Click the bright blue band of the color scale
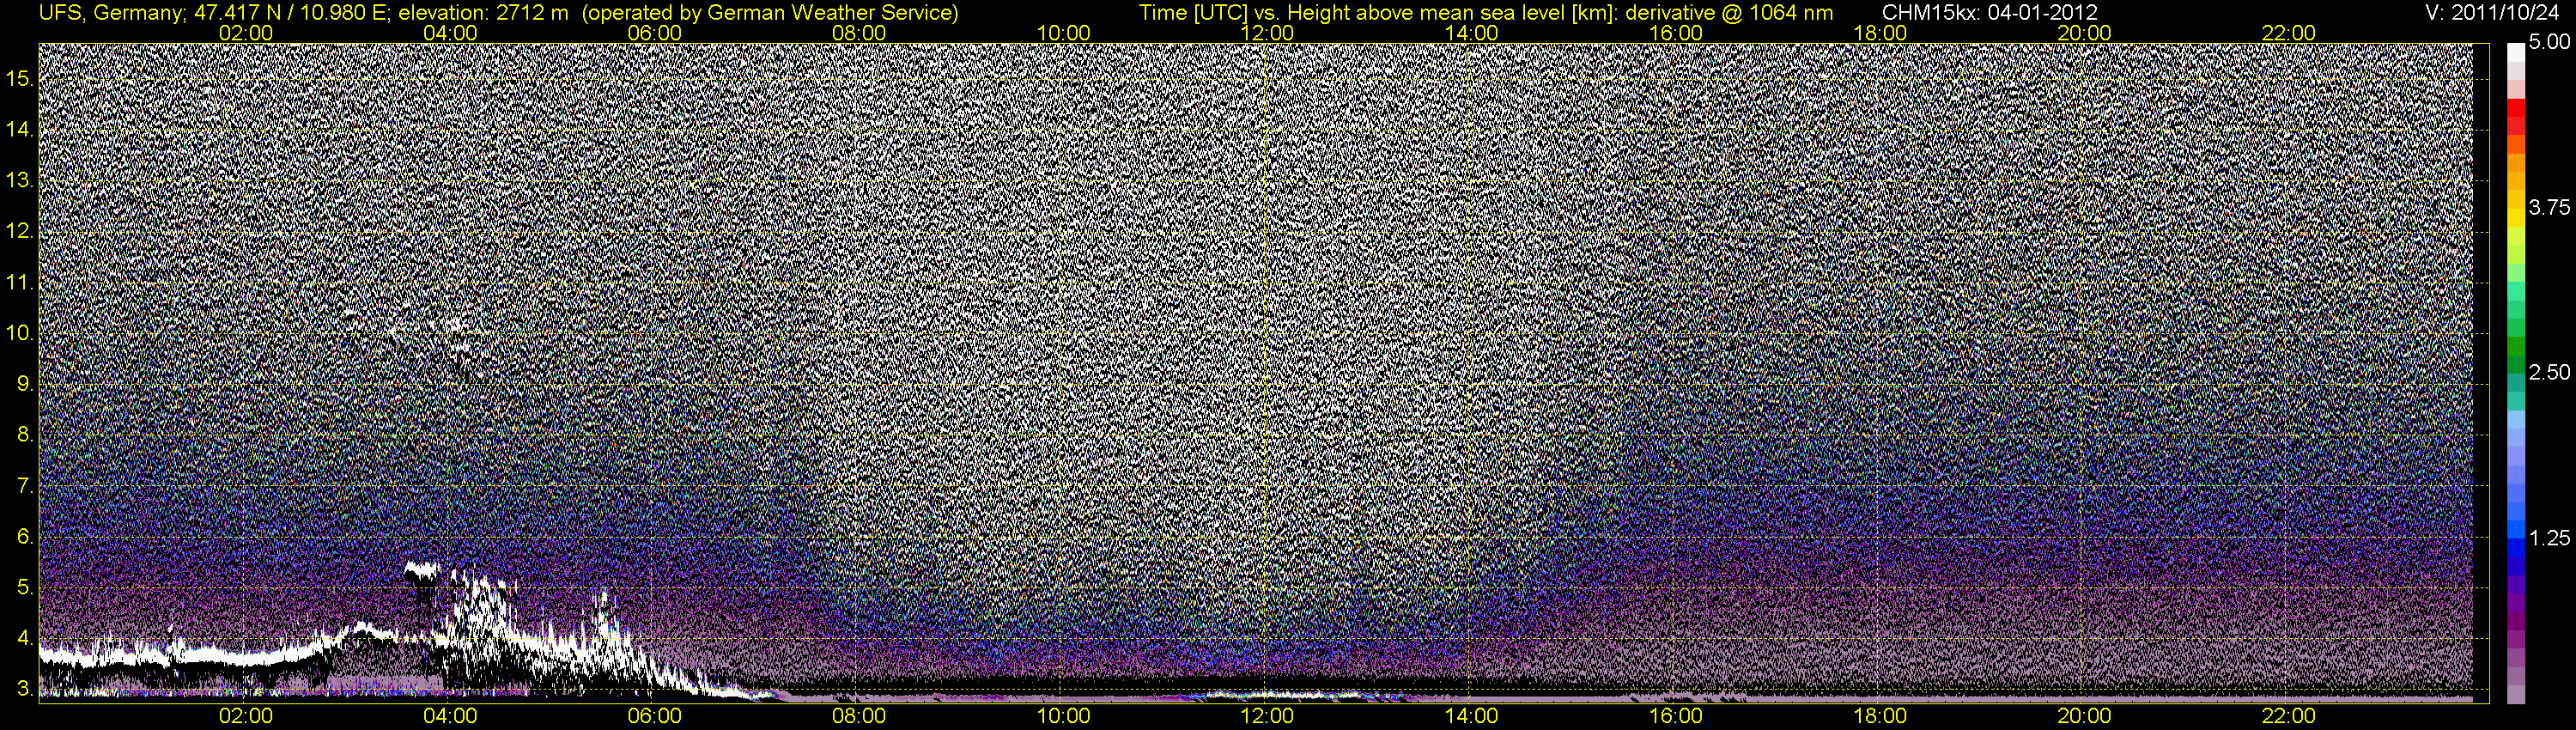2576x730 pixels. pos(2515,530)
